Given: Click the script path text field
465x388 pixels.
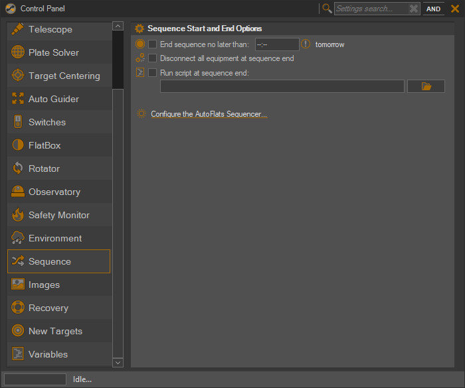Looking at the screenshot, I should click(x=282, y=86).
